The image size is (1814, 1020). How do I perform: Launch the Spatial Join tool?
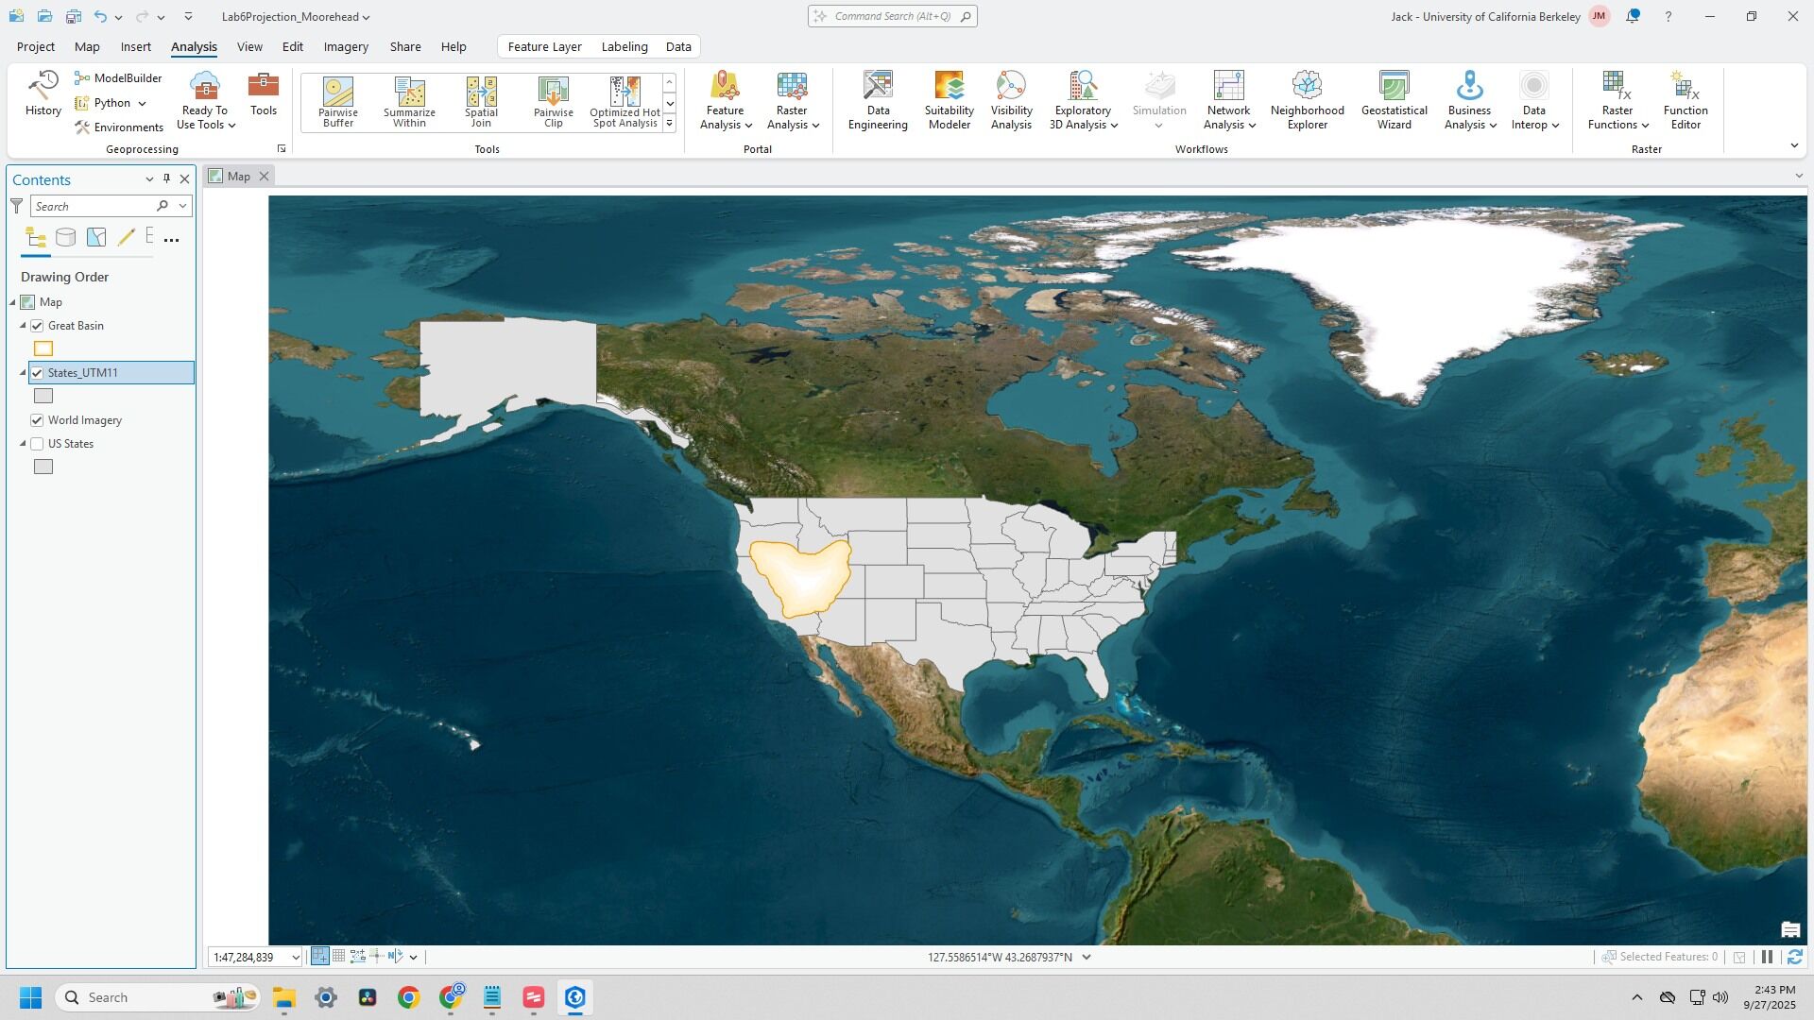(x=481, y=101)
